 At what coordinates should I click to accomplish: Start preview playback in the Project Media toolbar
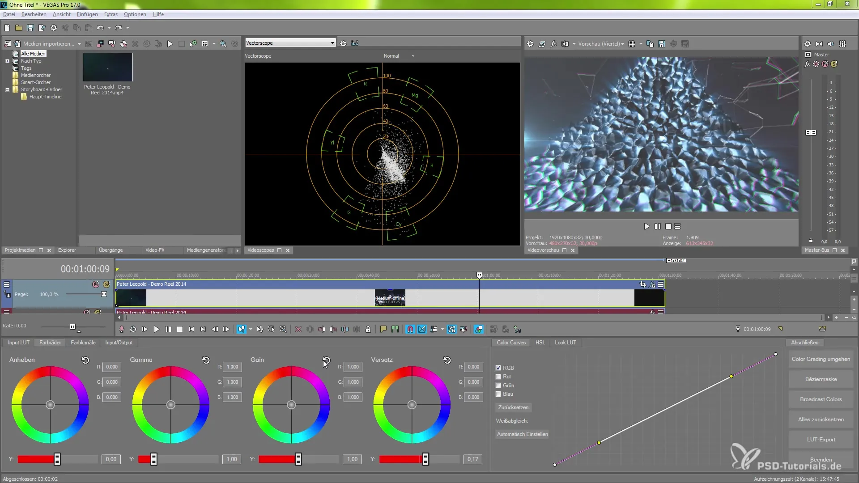point(170,44)
